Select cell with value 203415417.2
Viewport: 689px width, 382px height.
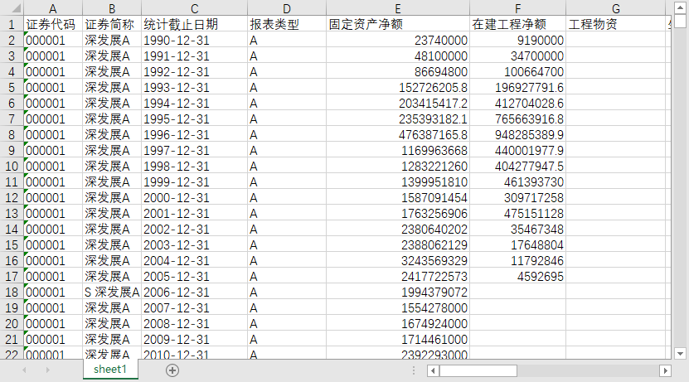(x=398, y=104)
